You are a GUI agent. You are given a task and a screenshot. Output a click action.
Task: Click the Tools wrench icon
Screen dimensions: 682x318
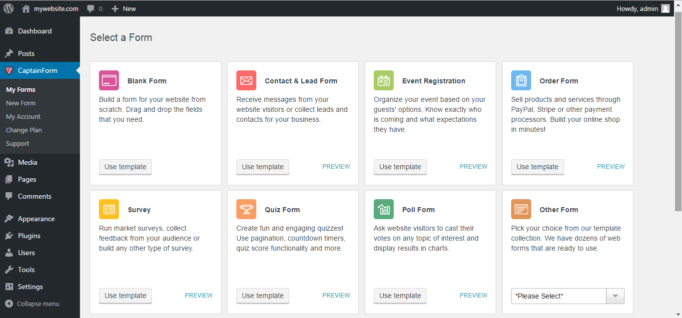[9, 270]
